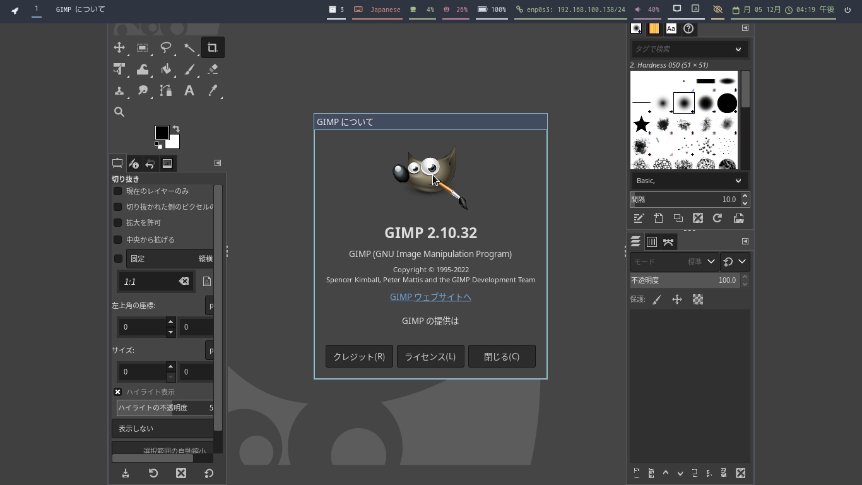Save tool preset from tool options
The image size is (862, 485).
[126, 473]
